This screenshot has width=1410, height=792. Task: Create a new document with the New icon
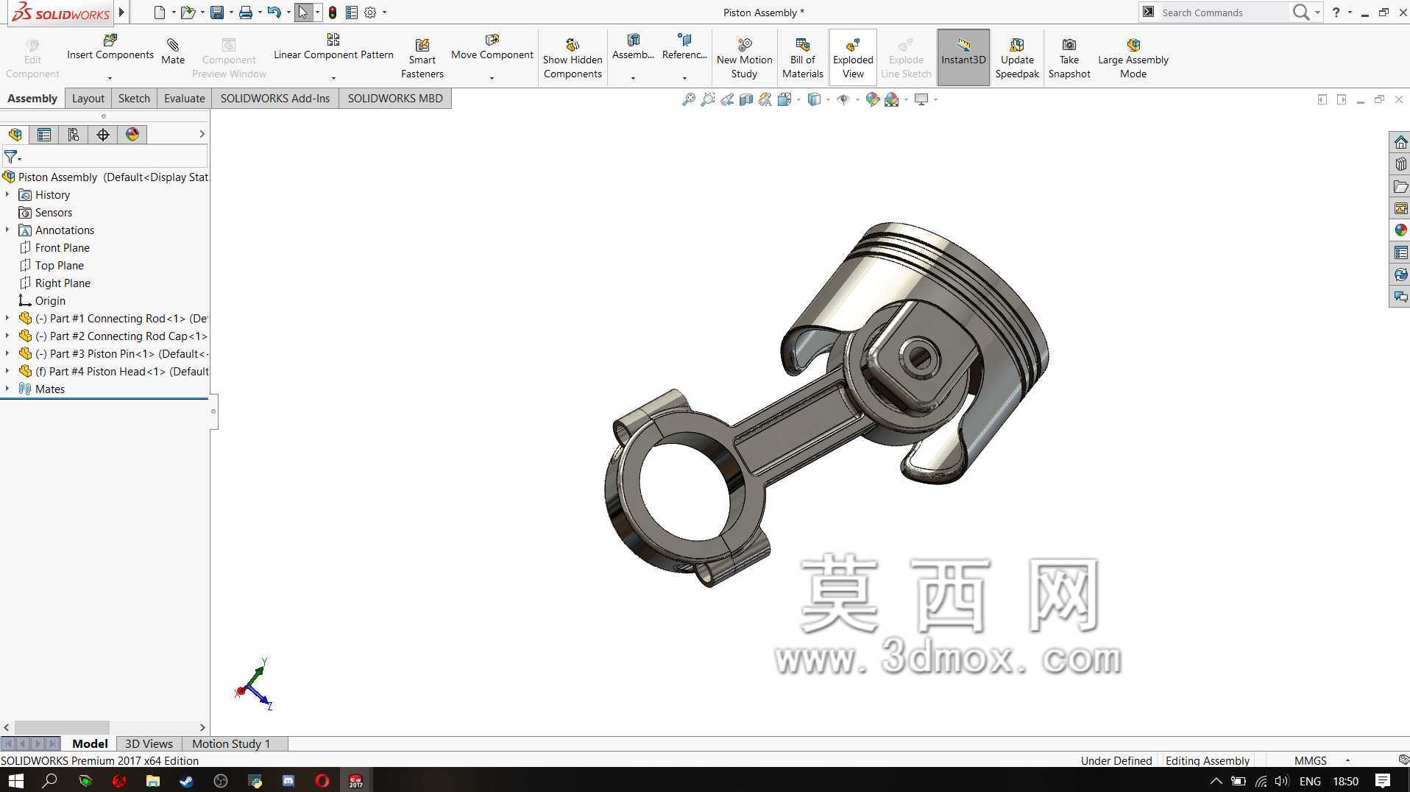pyautogui.click(x=160, y=13)
